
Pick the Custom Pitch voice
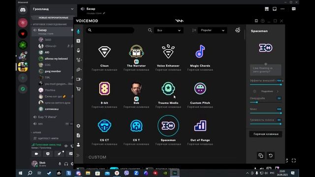[200, 88]
